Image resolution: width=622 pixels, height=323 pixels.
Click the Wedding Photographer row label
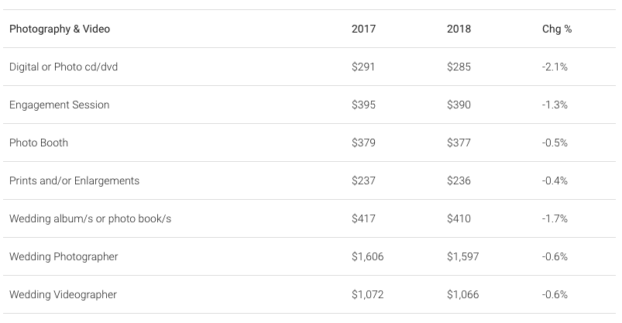[64, 256]
